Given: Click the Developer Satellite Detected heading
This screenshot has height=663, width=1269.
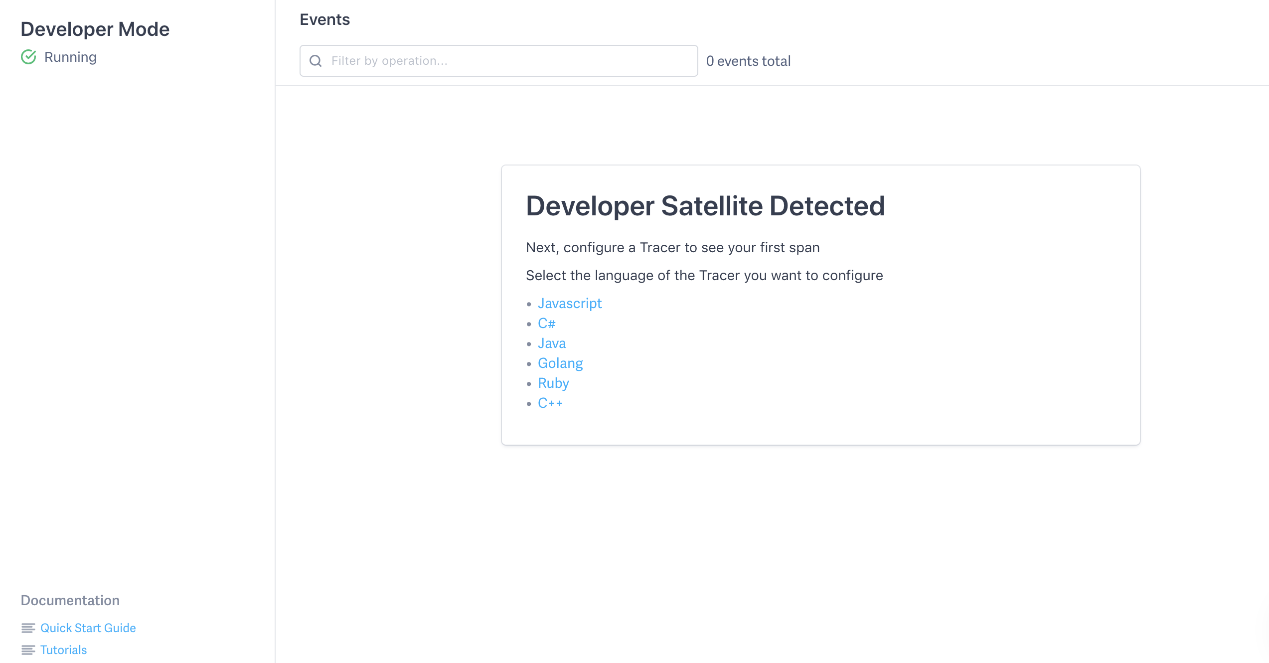Looking at the screenshot, I should click(x=705, y=206).
